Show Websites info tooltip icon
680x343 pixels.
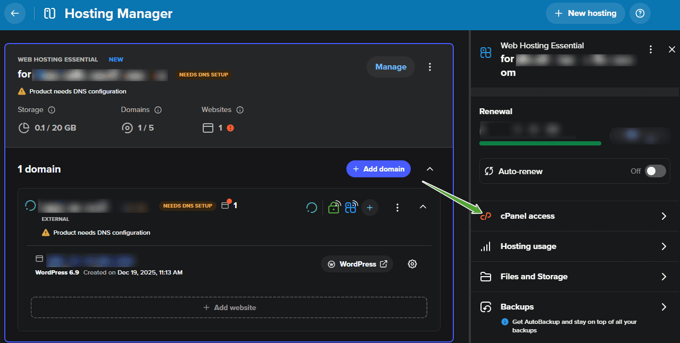click(x=240, y=110)
